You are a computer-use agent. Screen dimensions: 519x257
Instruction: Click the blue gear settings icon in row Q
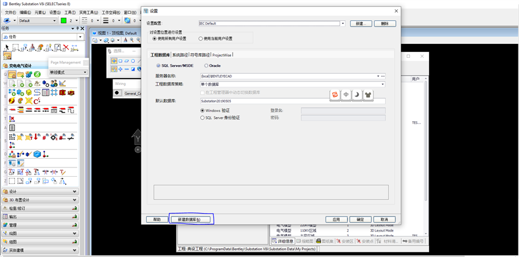(x=29, y=75)
